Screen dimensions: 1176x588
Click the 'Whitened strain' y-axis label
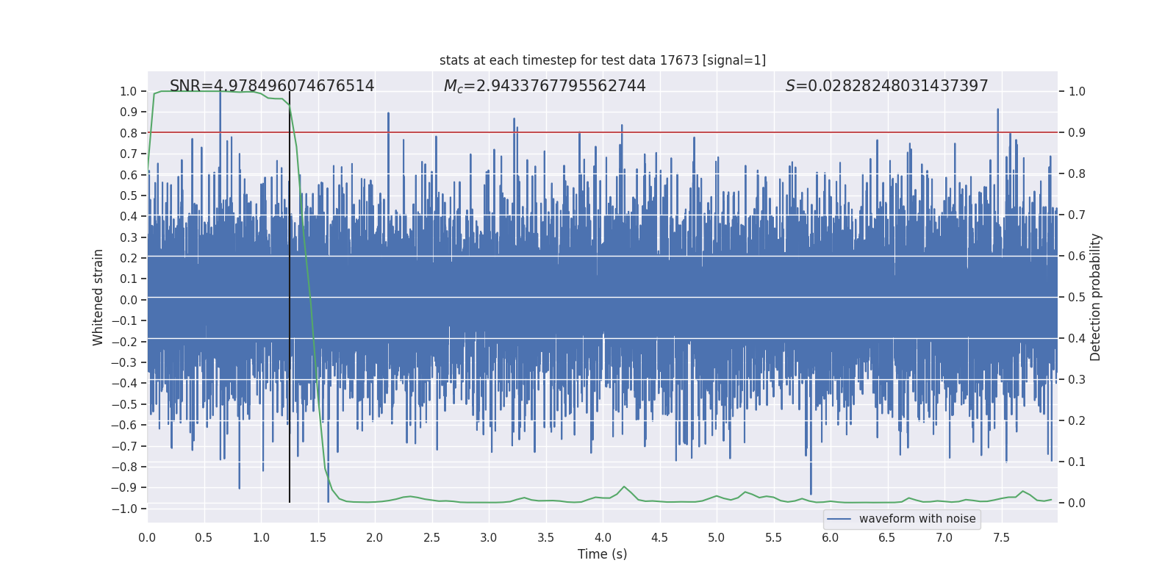click(98, 297)
